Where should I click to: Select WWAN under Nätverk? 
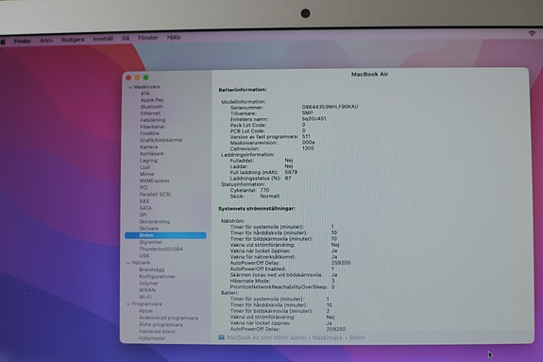[x=147, y=290]
